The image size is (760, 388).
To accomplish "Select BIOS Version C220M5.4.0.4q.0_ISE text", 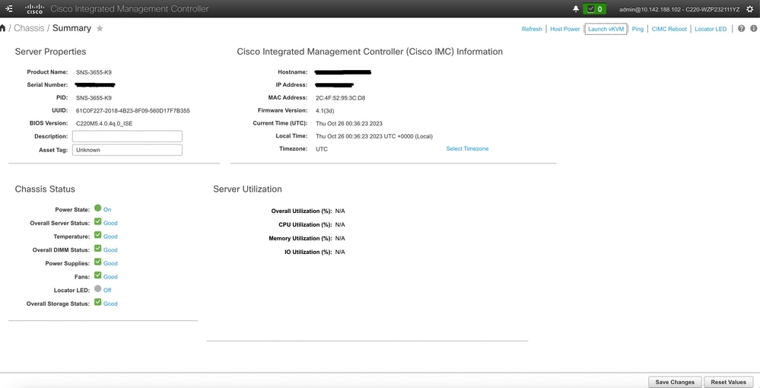I will (x=104, y=124).
